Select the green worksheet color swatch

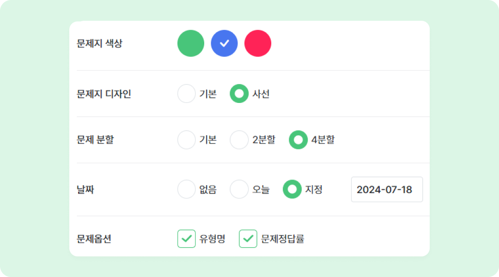point(191,43)
